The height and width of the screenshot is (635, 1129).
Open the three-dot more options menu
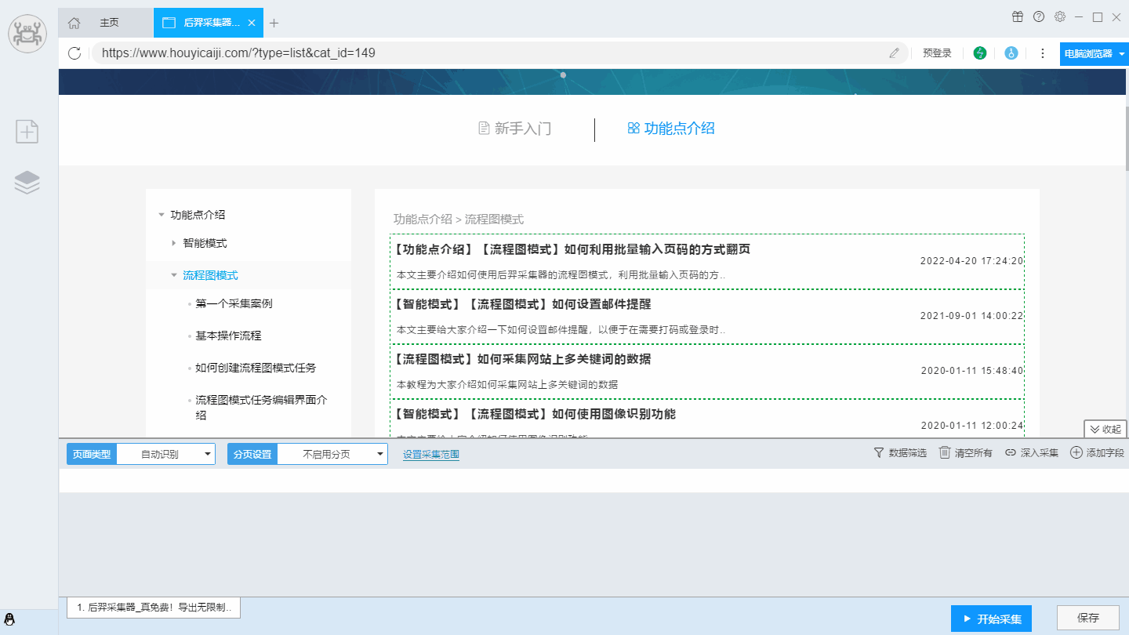[x=1043, y=53]
